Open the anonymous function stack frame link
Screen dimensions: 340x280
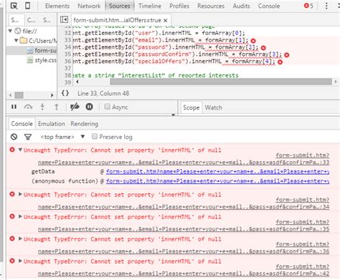(217, 181)
